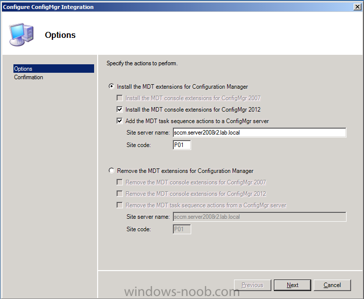The height and width of the screenshot is (299, 364).
Task: Focus the install Site code field P01
Action: pyautogui.click(x=182, y=145)
